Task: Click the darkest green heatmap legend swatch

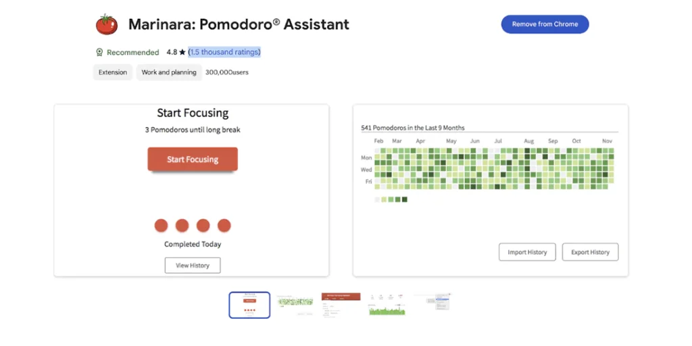Action: tap(404, 199)
